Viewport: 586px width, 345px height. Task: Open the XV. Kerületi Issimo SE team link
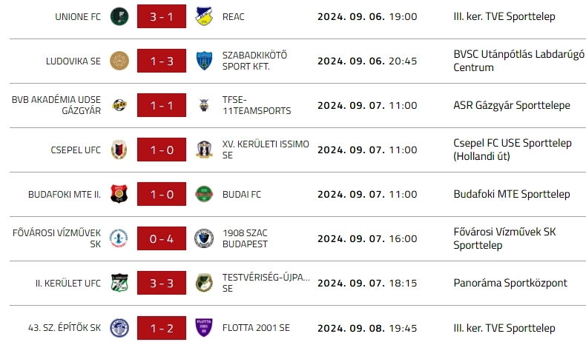(x=266, y=150)
